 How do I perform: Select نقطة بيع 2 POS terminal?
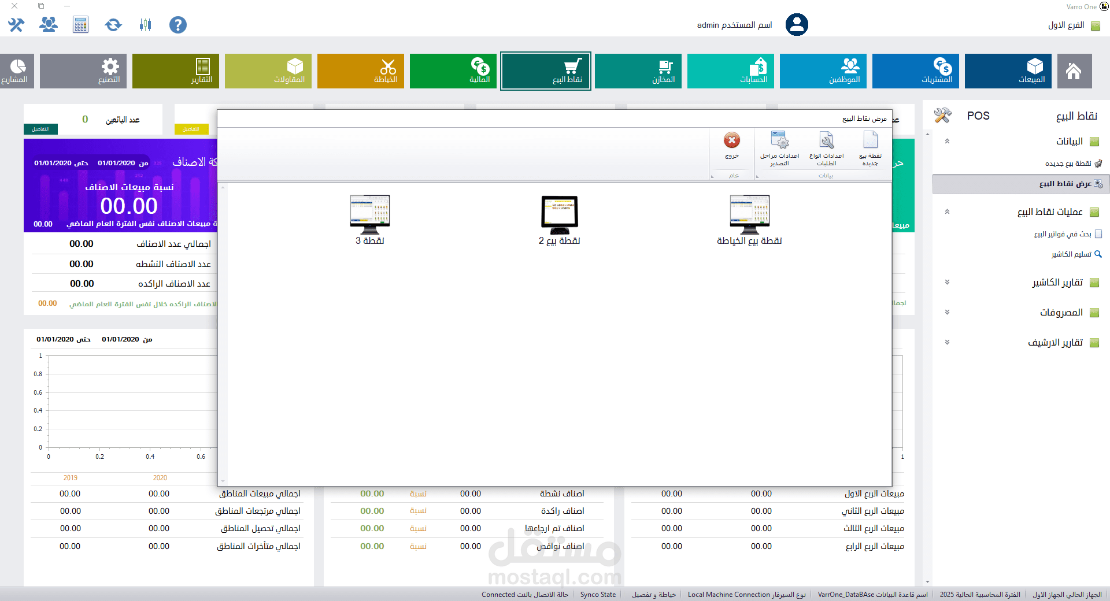[x=560, y=220]
